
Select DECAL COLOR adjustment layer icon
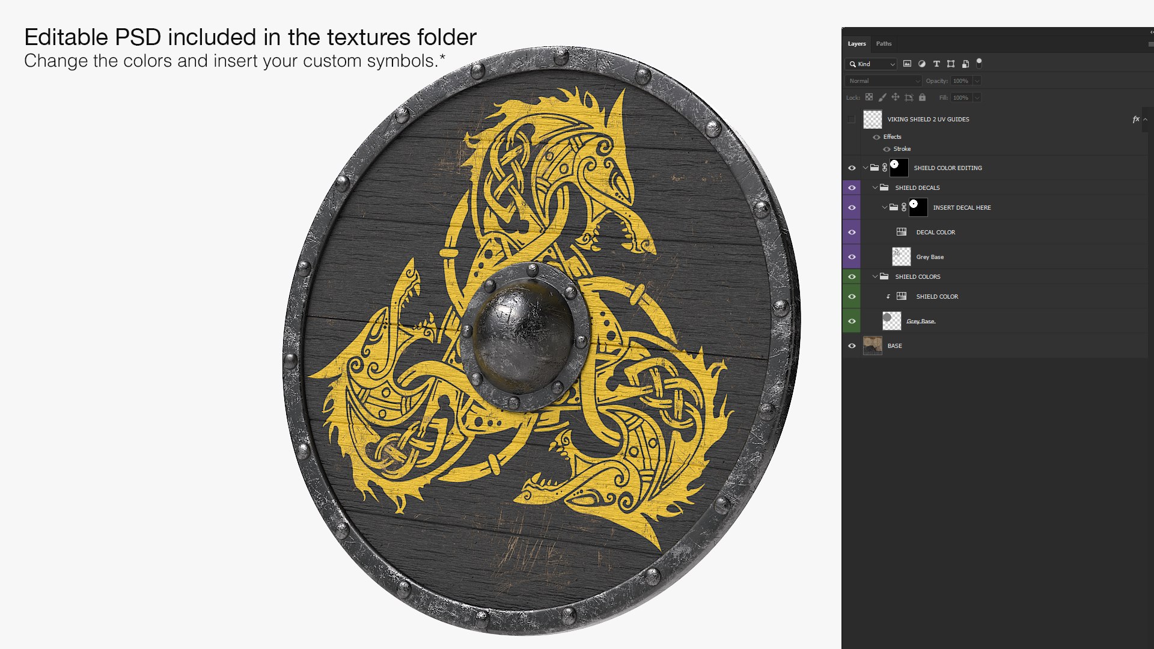pos(902,232)
